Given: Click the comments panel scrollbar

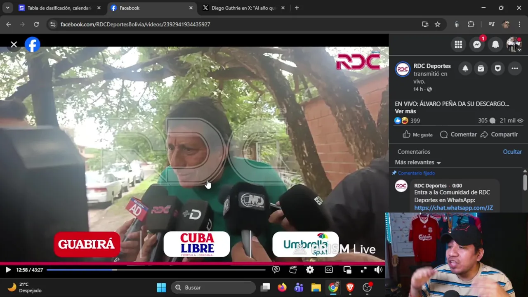Looking at the screenshot, I should click(x=525, y=181).
